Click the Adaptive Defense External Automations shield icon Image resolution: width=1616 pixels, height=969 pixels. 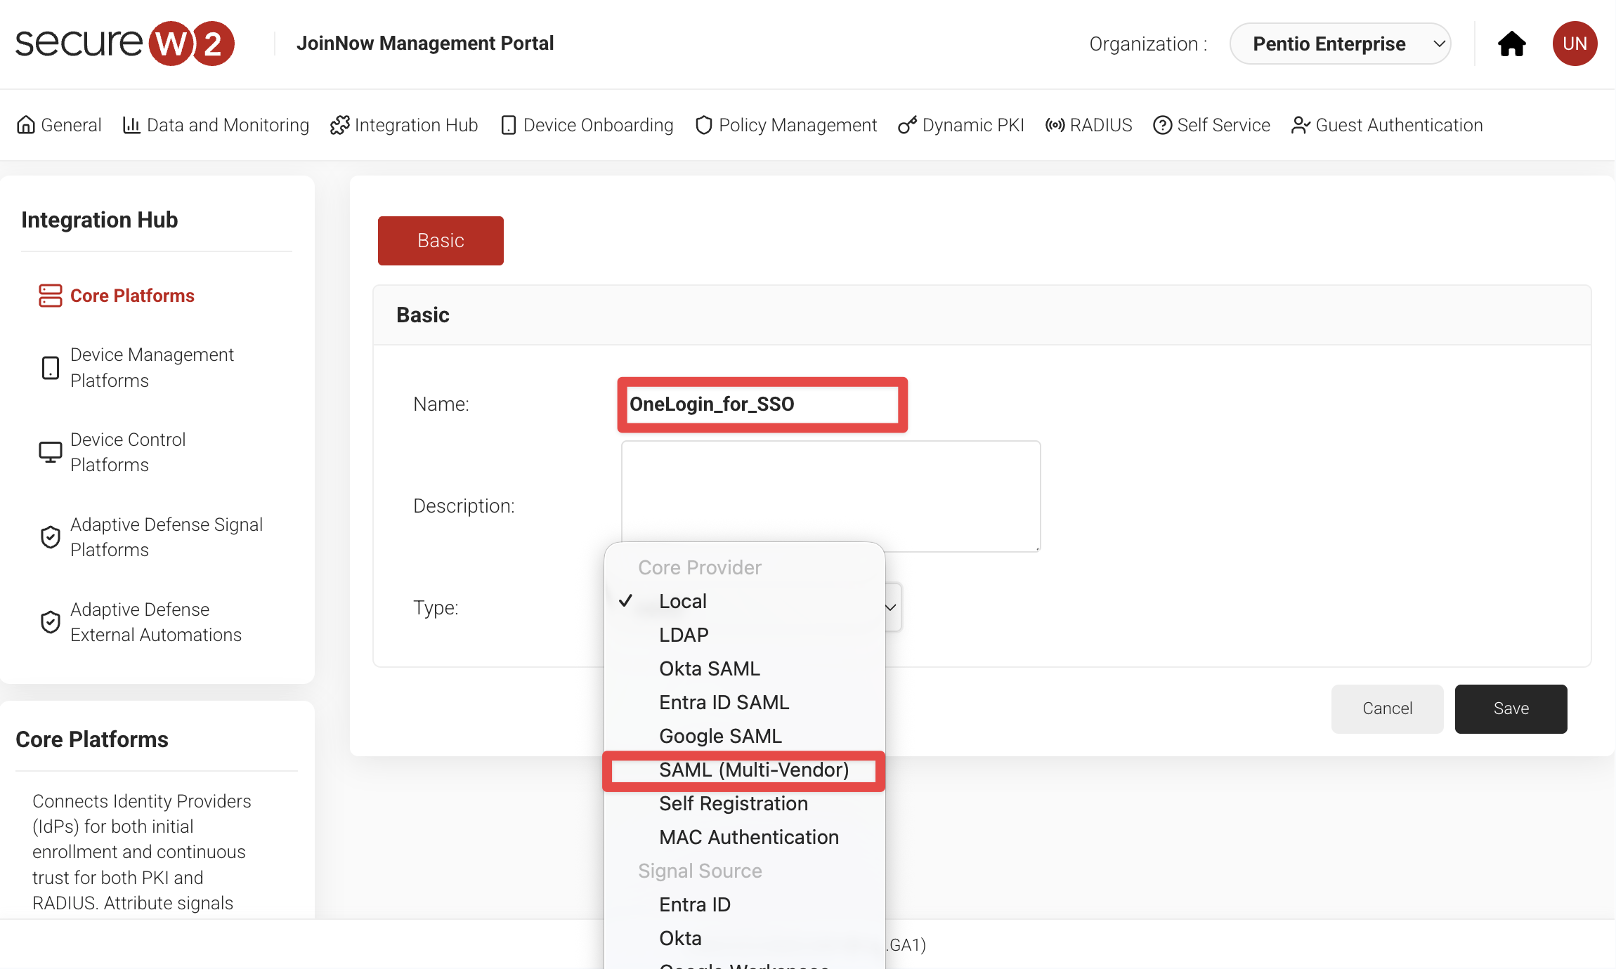click(51, 622)
